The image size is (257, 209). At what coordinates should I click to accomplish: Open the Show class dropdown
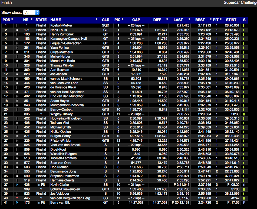coord(31,12)
